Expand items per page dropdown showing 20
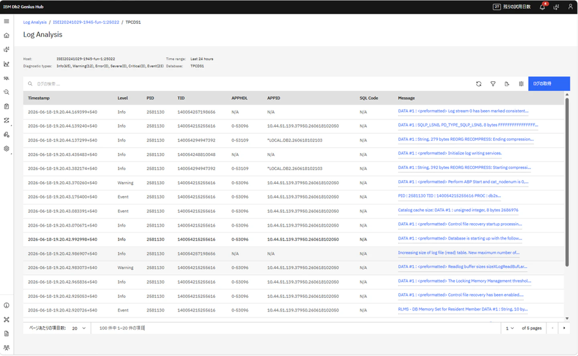Image resolution: width=578 pixels, height=356 pixels. tap(79, 328)
